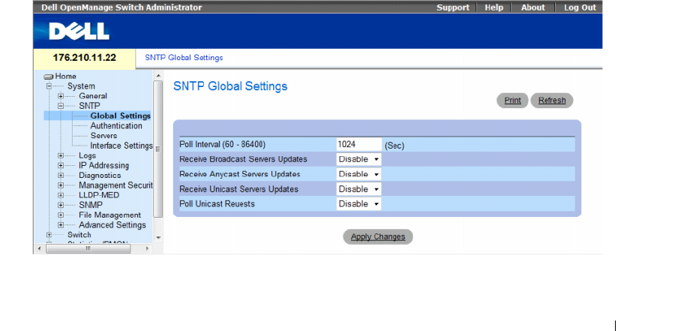
Task: Click tree panel scroll up arrow
Action: (x=158, y=76)
